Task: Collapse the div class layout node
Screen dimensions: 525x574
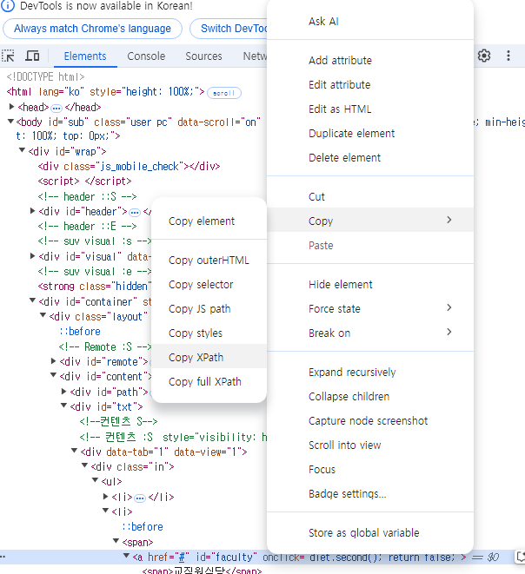Action: pyautogui.click(x=43, y=315)
